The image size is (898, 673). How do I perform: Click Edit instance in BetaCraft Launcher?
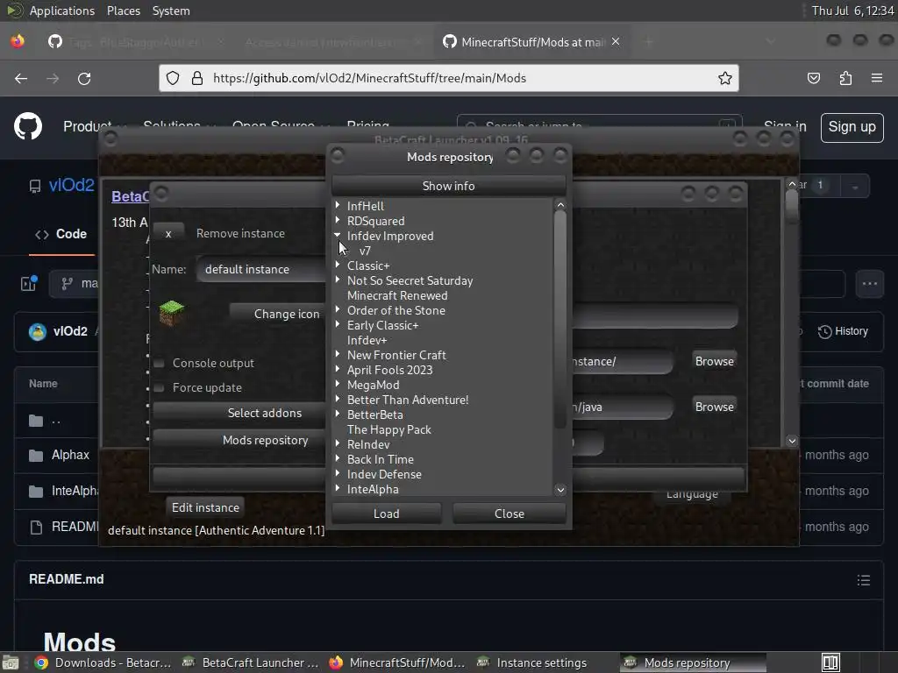[205, 507]
